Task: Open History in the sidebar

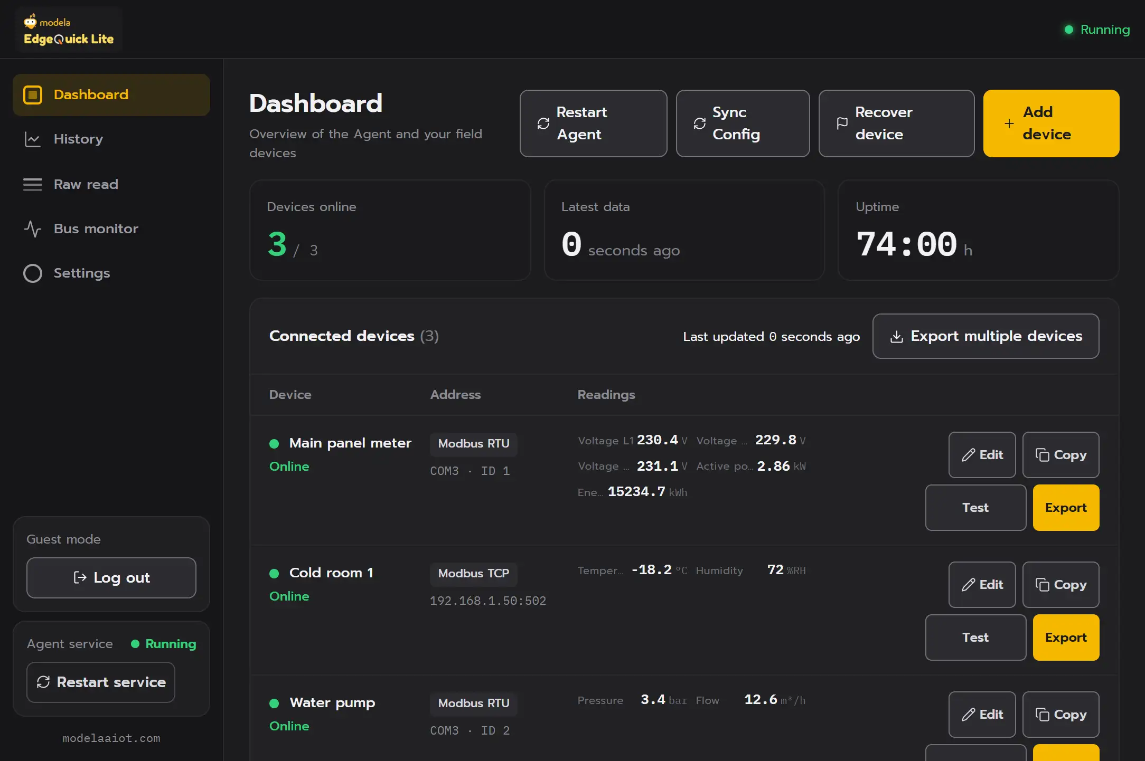Action: tap(111, 139)
